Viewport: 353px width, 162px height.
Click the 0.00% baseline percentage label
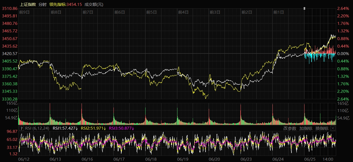[343, 54]
